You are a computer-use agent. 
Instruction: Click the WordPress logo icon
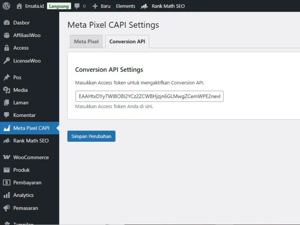click(x=6, y=6)
